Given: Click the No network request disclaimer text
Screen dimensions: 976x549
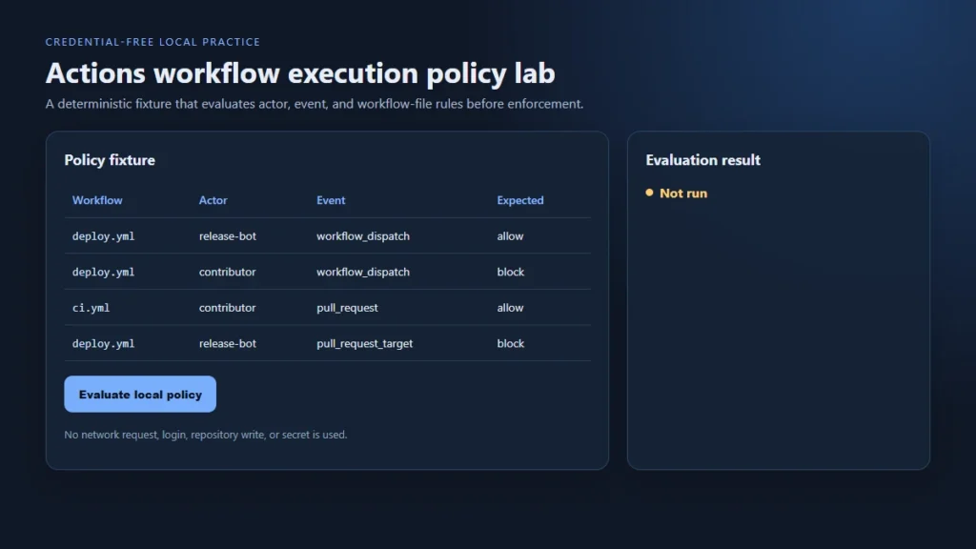Looking at the screenshot, I should tap(206, 435).
